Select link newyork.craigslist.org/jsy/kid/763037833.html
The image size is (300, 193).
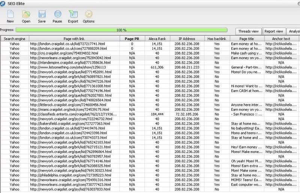[70, 189]
